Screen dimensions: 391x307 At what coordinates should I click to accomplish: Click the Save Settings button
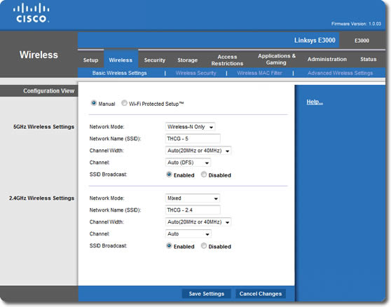207,294
